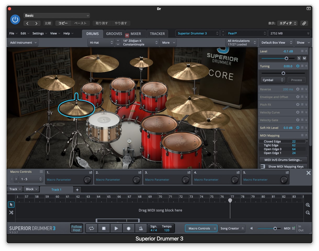Open the Superior Drummer 3 library dropdown
Screen dimensions: 319x251
coord(197,33)
